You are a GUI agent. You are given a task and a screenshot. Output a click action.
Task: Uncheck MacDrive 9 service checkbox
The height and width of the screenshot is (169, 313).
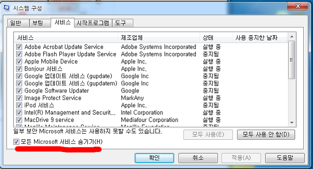19,120
